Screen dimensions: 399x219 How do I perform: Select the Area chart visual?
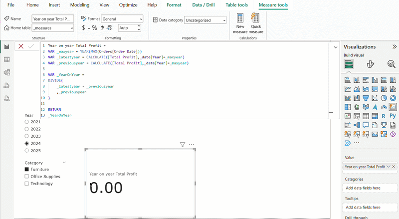pyautogui.click(x=357, y=89)
